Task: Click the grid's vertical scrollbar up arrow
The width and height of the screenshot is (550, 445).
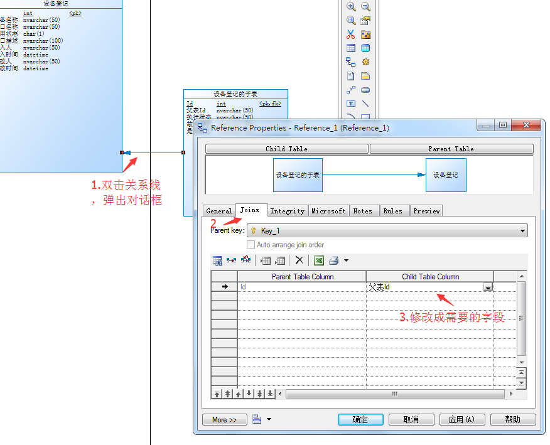Action: tap(522, 276)
